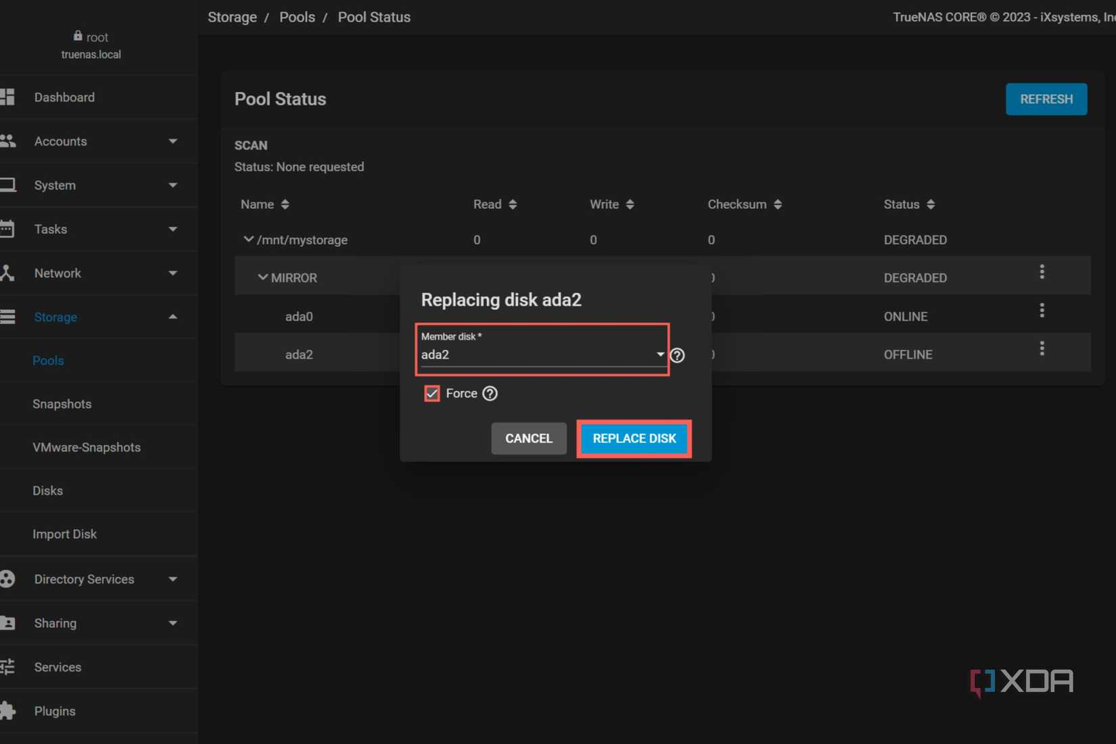Open Snapshots in Storage menu
This screenshot has width=1116, height=744.
click(x=62, y=404)
